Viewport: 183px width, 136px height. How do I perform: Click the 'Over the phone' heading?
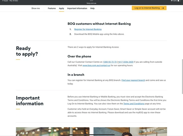[x=79, y=56]
